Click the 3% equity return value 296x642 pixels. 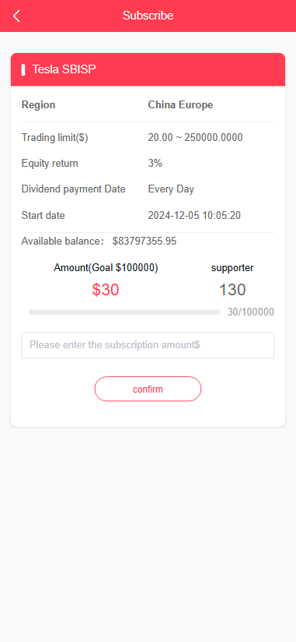[155, 164]
